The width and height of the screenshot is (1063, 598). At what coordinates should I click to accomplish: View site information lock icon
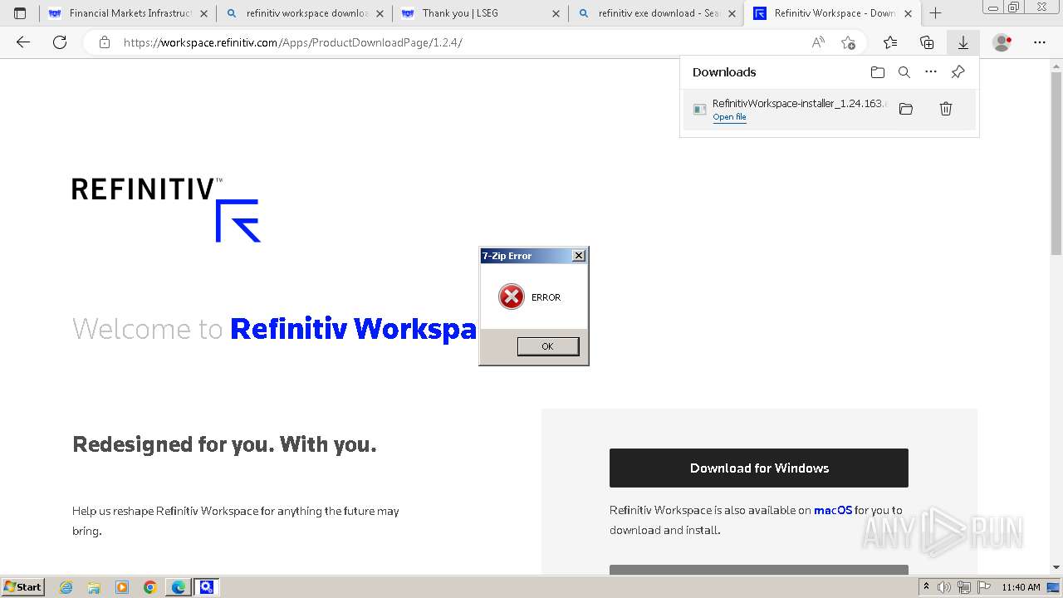tap(105, 42)
